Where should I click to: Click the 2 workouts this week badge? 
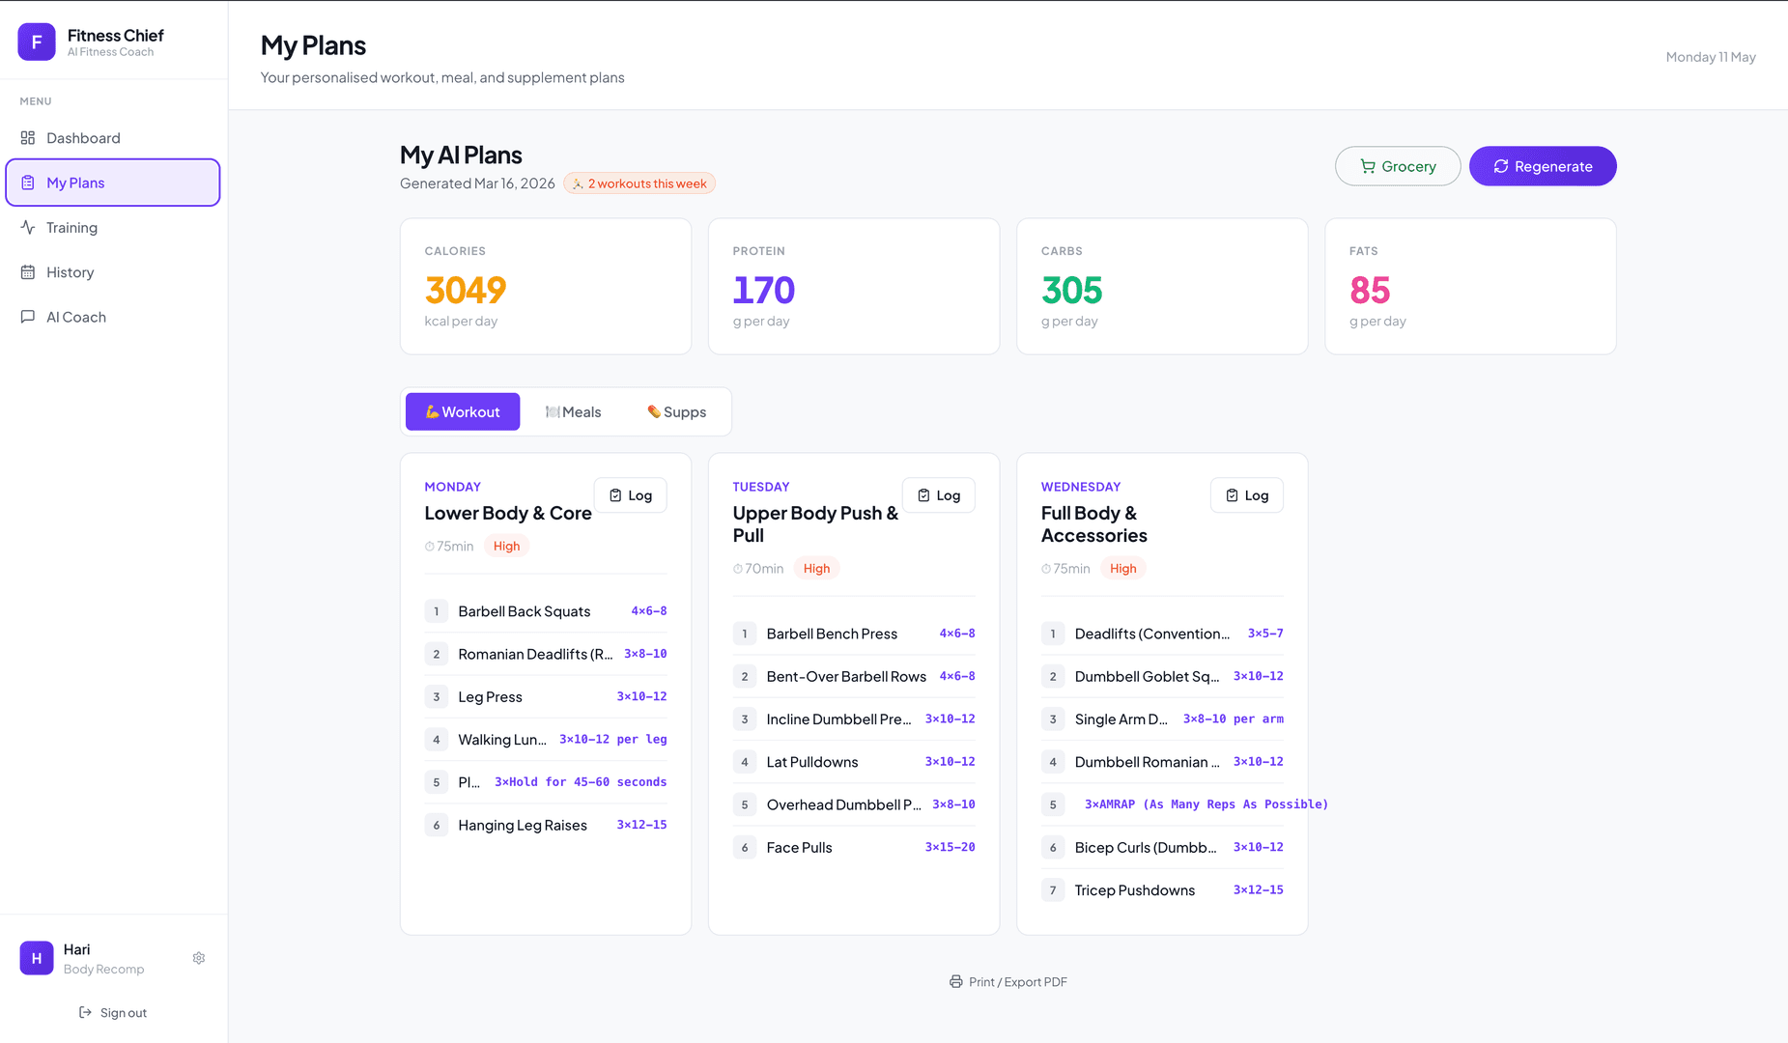tap(639, 183)
